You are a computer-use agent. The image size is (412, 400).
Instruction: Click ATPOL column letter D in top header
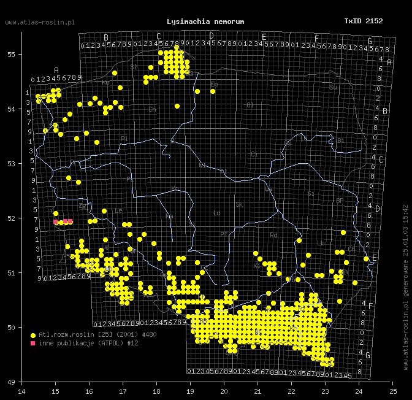212,36
